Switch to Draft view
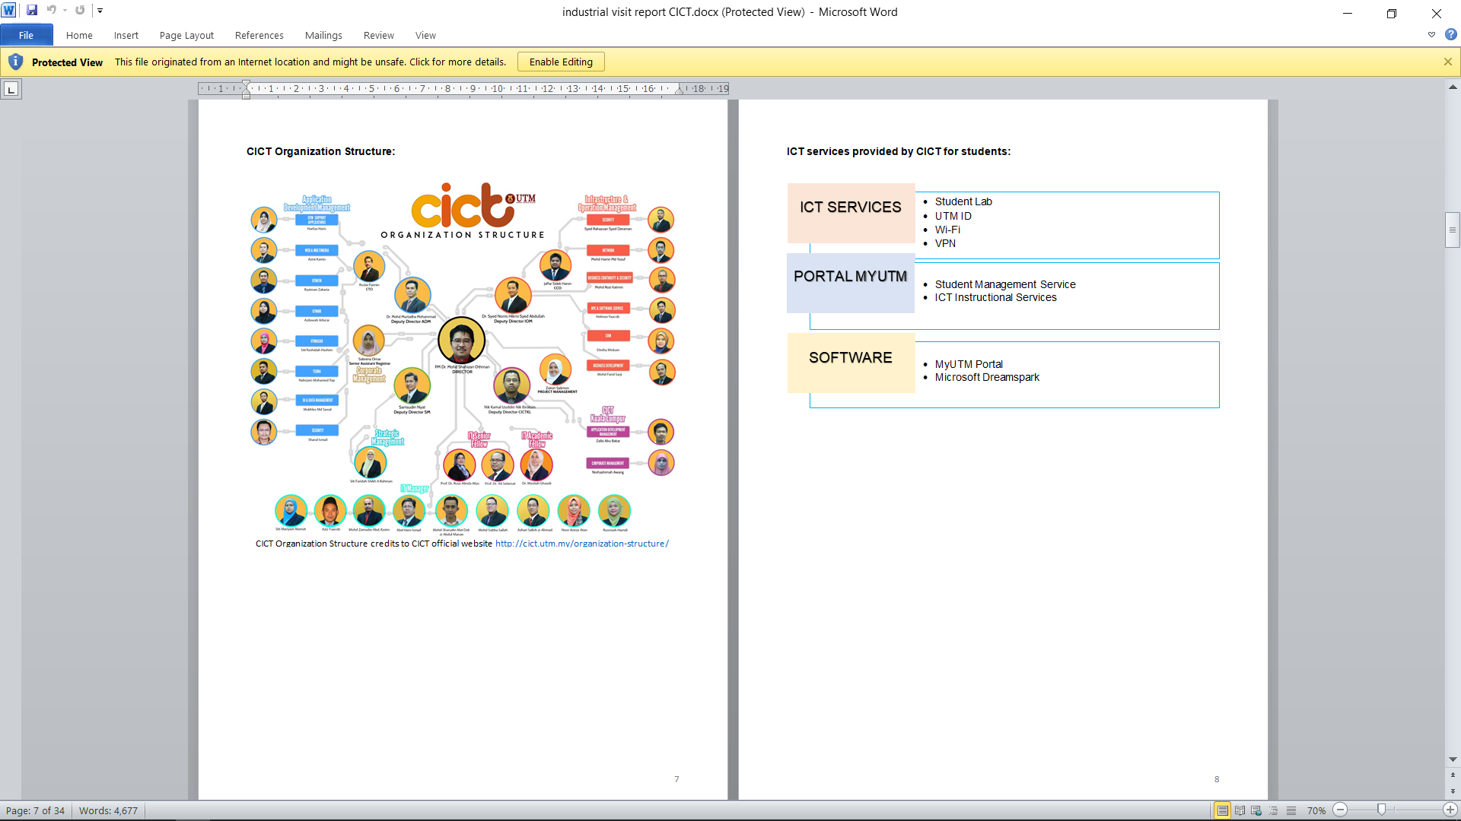Image resolution: width=1461 pixels, height=821 pixels. click(x=1291, y=810)
